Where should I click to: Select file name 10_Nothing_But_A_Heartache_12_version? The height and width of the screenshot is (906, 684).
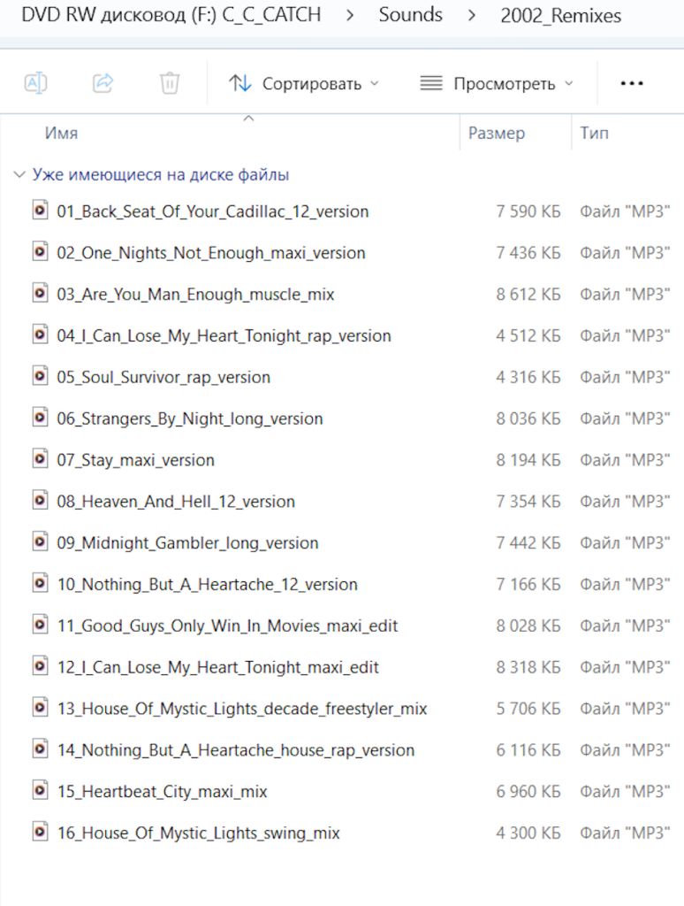click(x=207, y=584)
